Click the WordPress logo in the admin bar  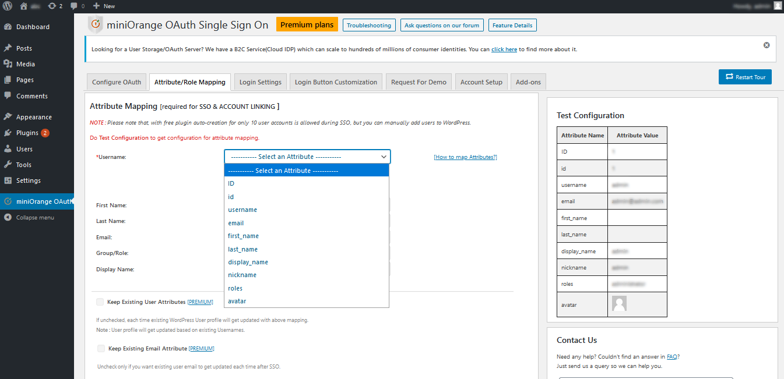(x=6, y=6)
